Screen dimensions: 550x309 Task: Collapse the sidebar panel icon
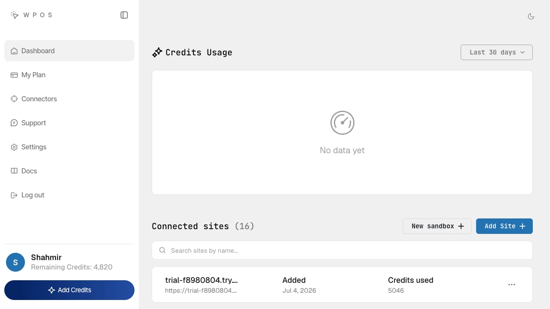[x=124, y=15]
